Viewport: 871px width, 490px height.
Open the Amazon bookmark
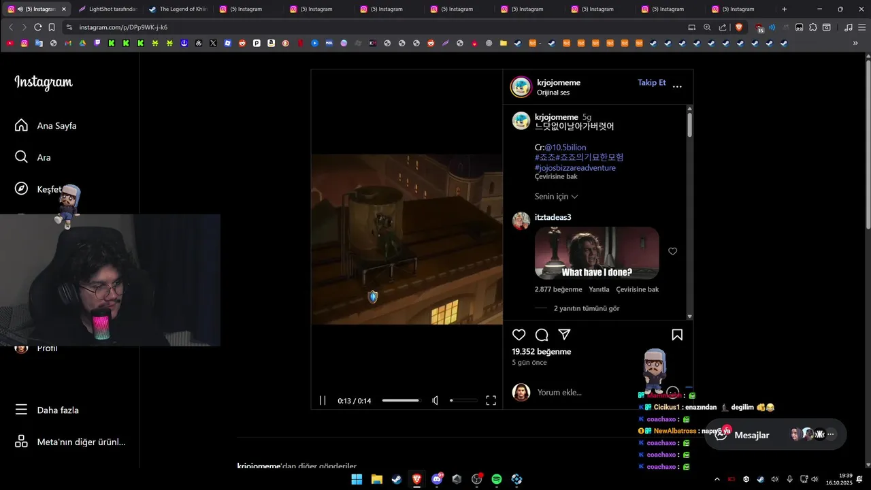coord(271,43)
